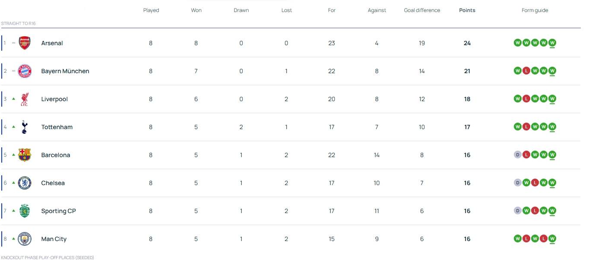
Task: Open the Sporting CP team name
Action: pyautogui.click(x=58, y=211)
